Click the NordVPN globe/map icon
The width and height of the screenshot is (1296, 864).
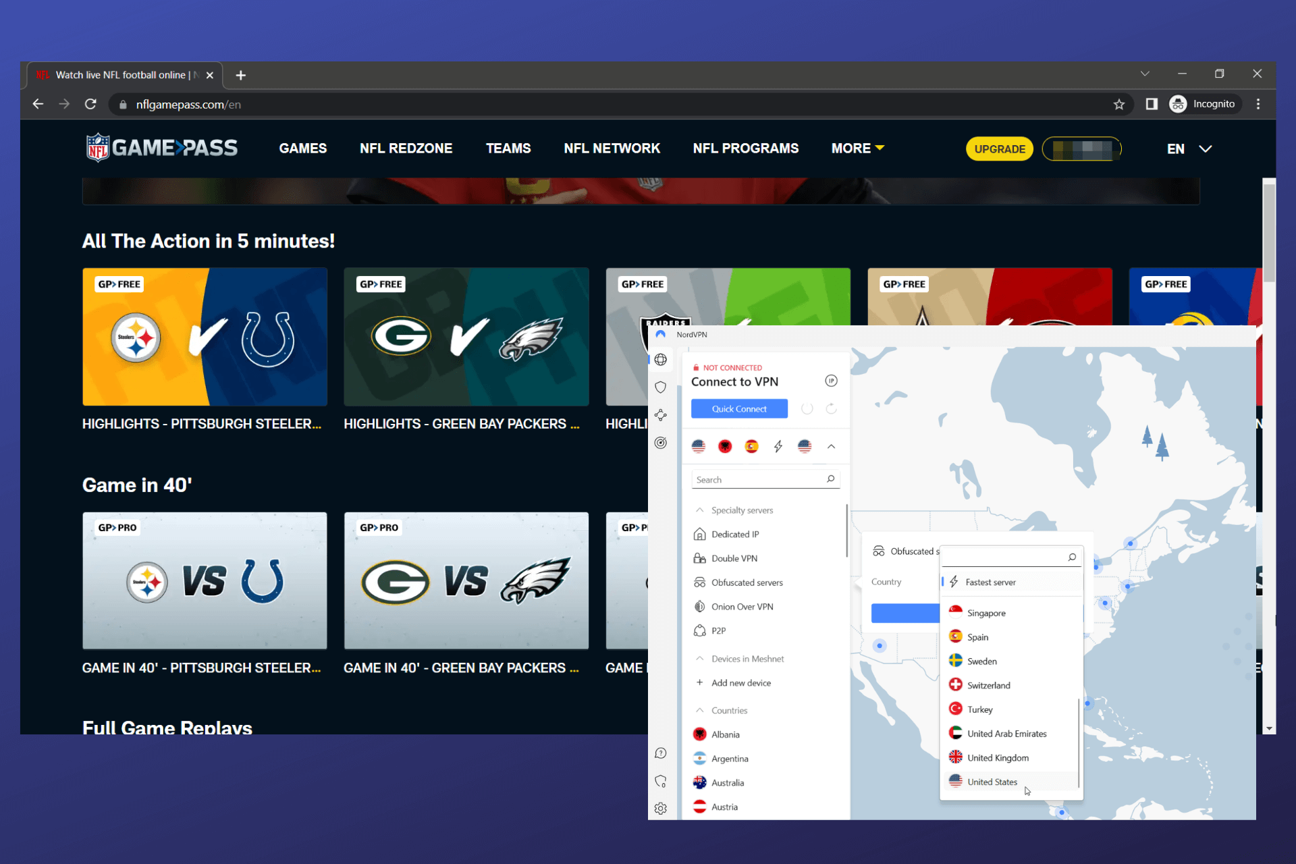661,358
